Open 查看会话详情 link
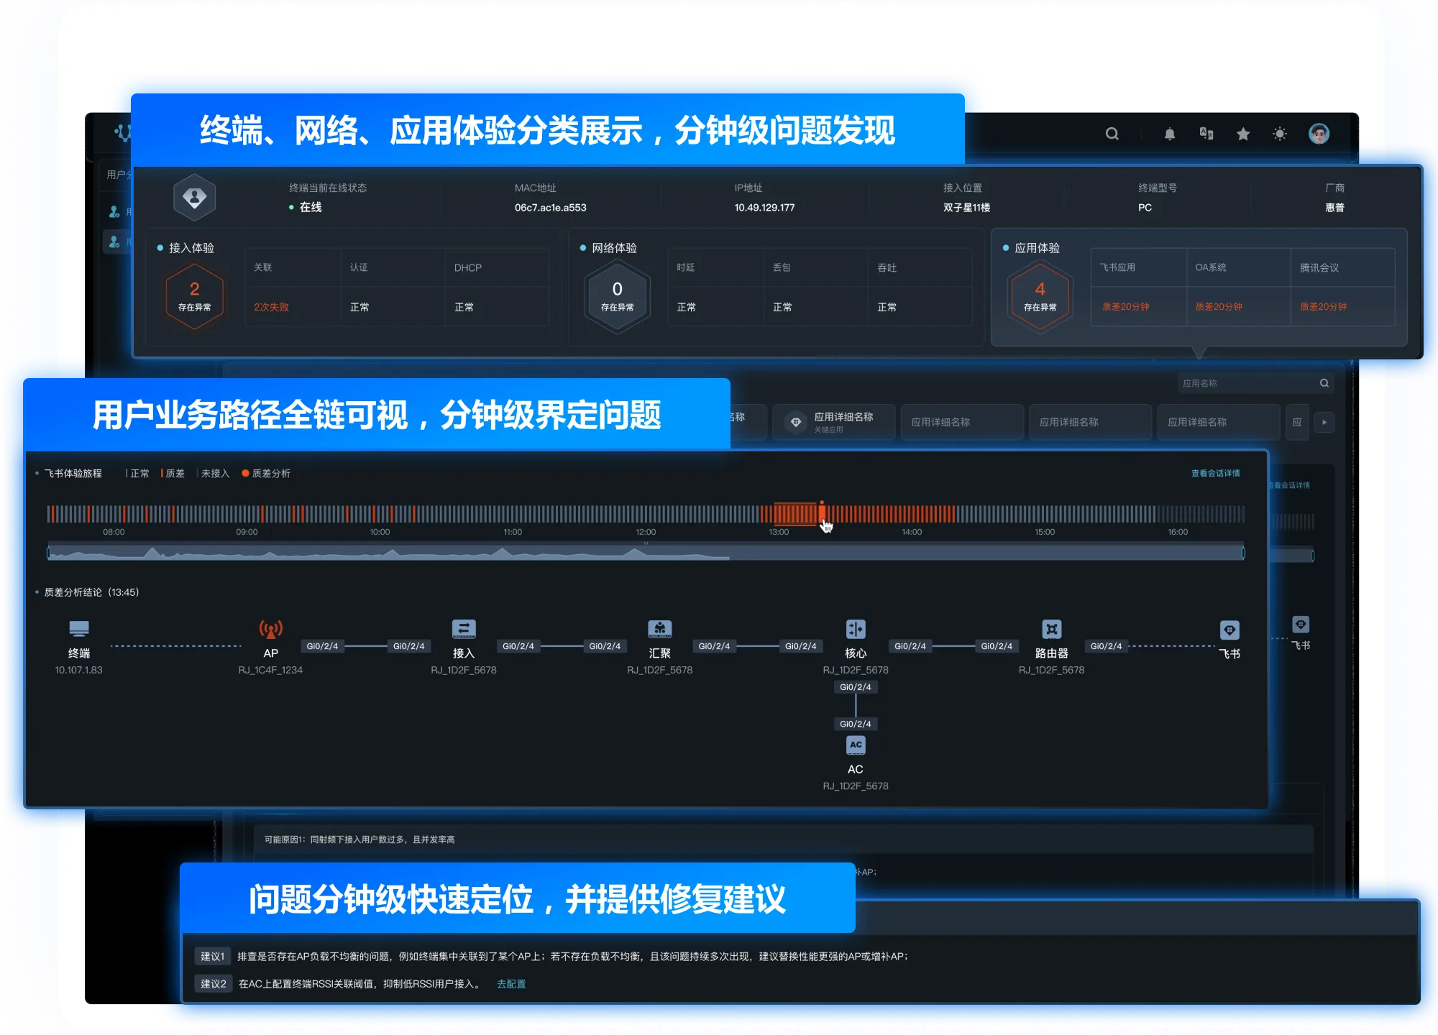The height and width of the screenshot is (1035, 1438). coord(1215,473)
